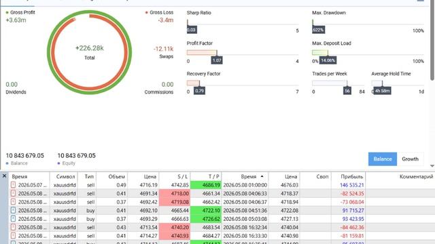Click the green Gross Profit legend dot

pos(7,12)
